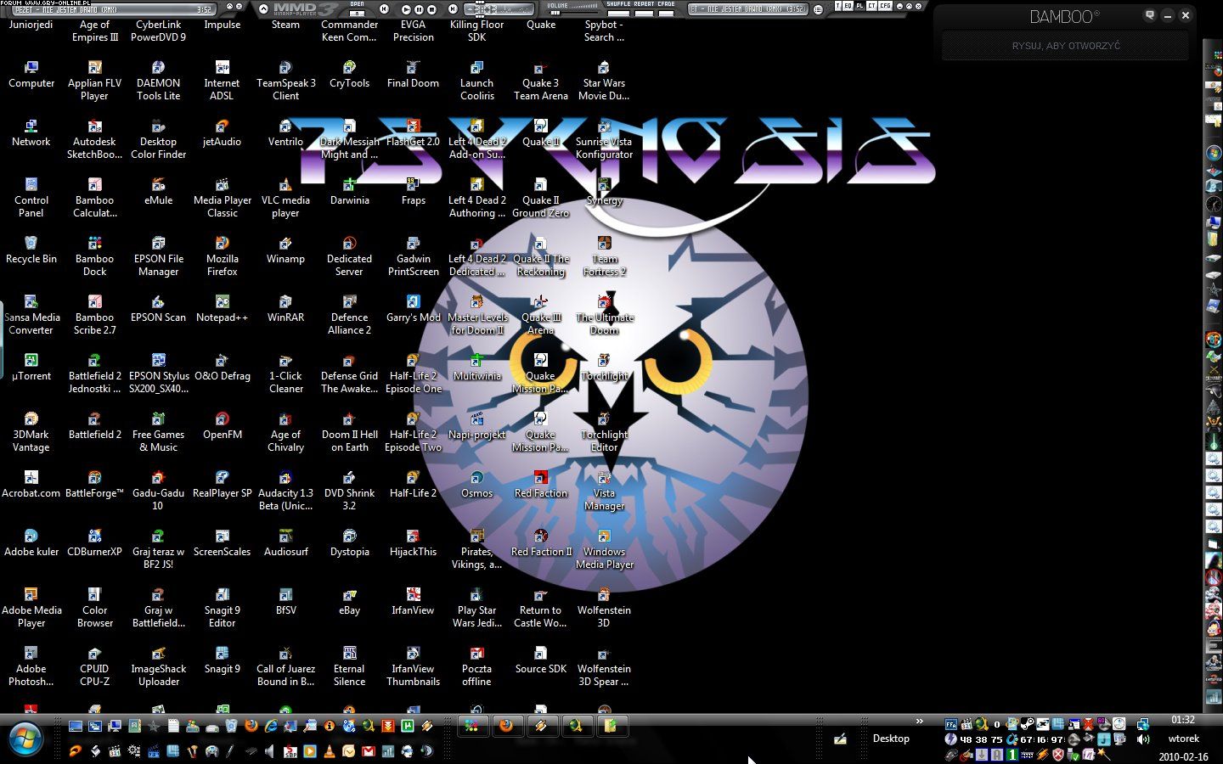Click the Steam tray icon

click(x=1027, y=724)
